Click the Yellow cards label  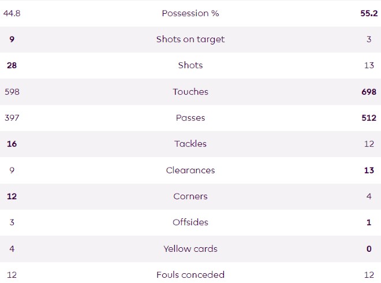[190, 249]
